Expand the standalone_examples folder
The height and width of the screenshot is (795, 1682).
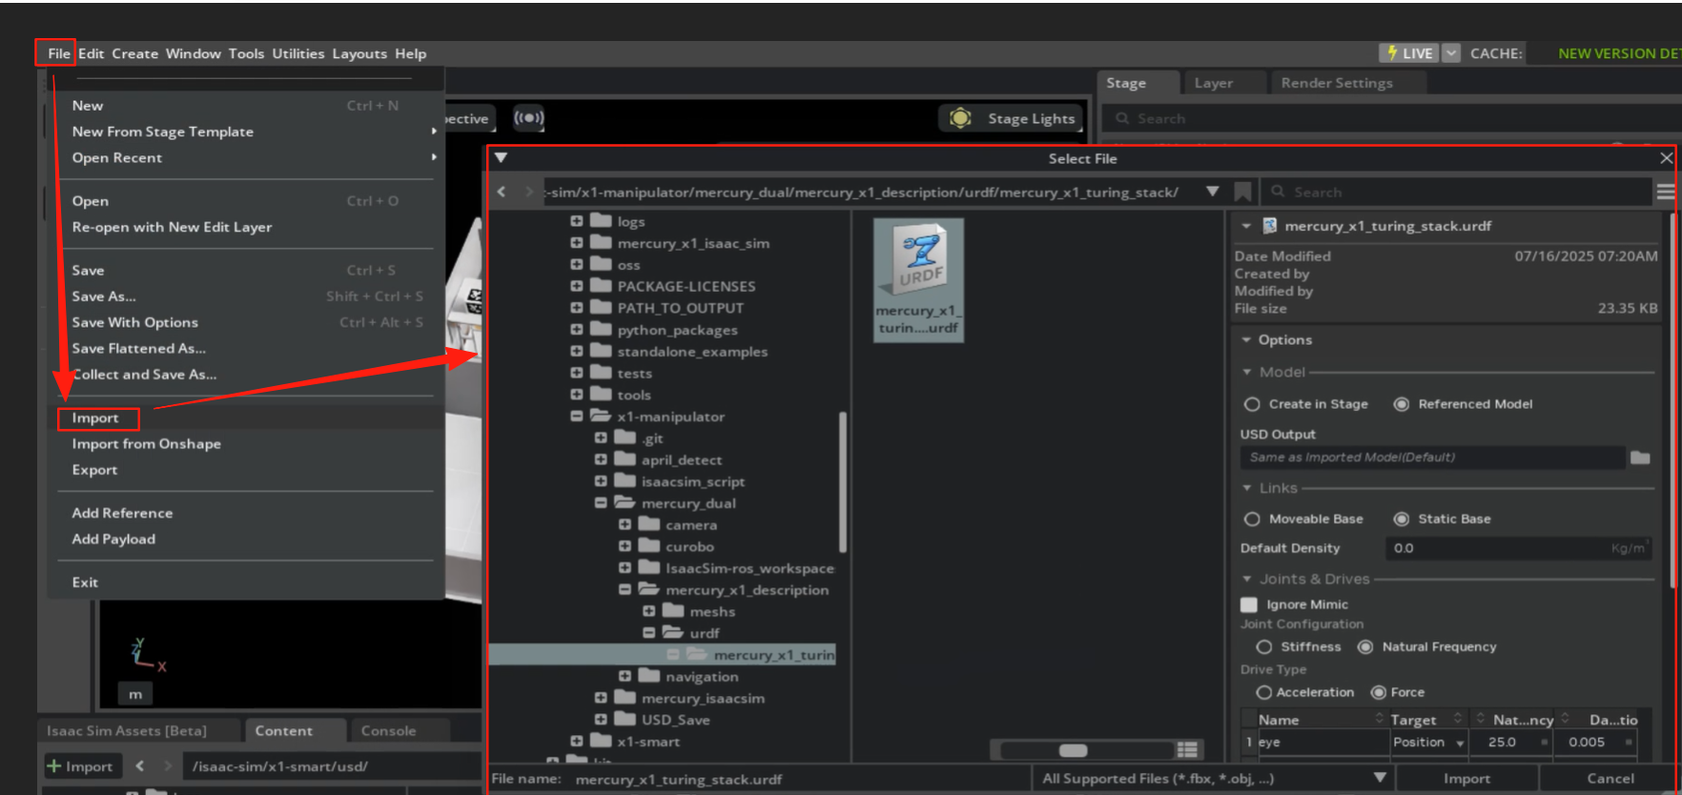577,351
